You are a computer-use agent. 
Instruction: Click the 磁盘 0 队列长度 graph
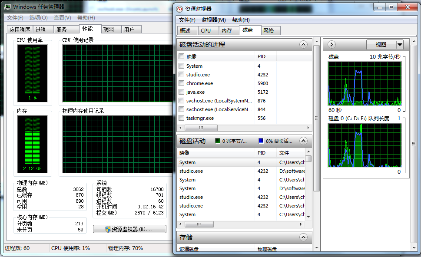365,145
